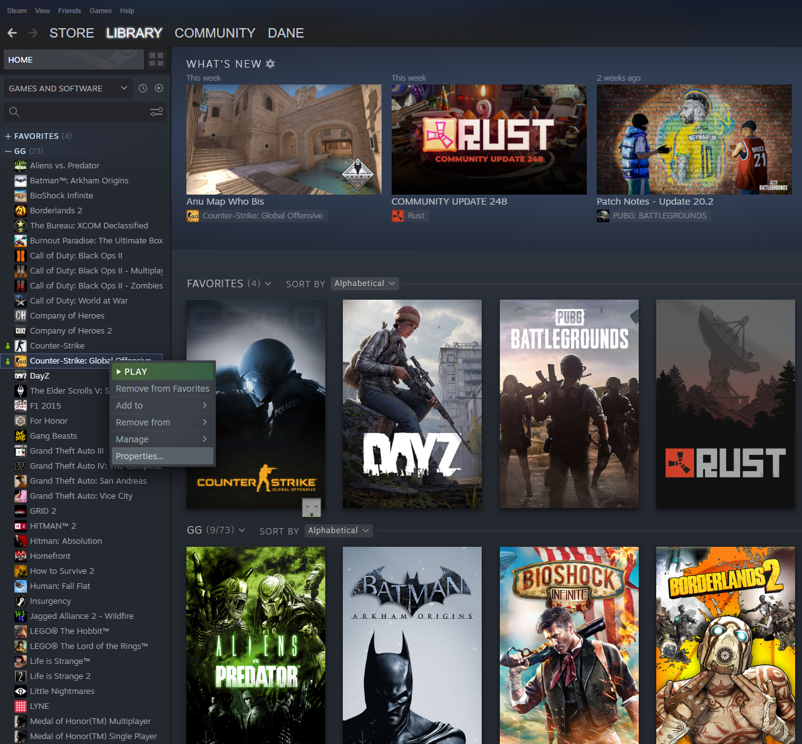This screenshot has width=802, height=744.
Task: Open the PUBG Battlegrounds cover in Favorites
Action: point(569,404)
